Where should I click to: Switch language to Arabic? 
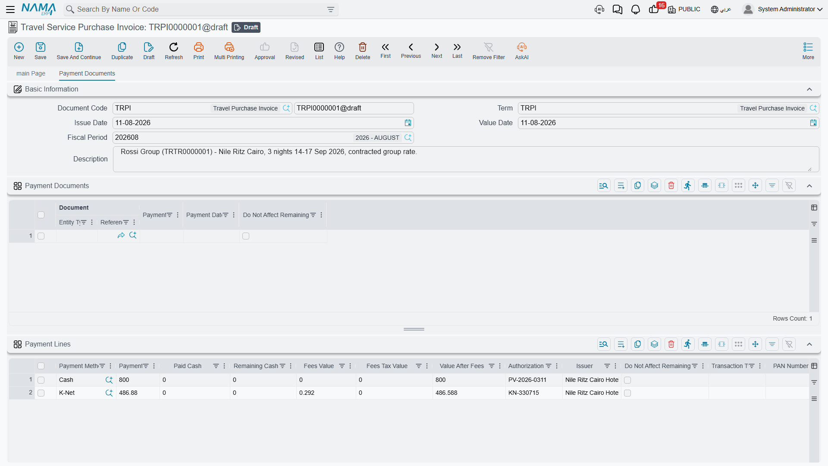[x=721, y=9]
